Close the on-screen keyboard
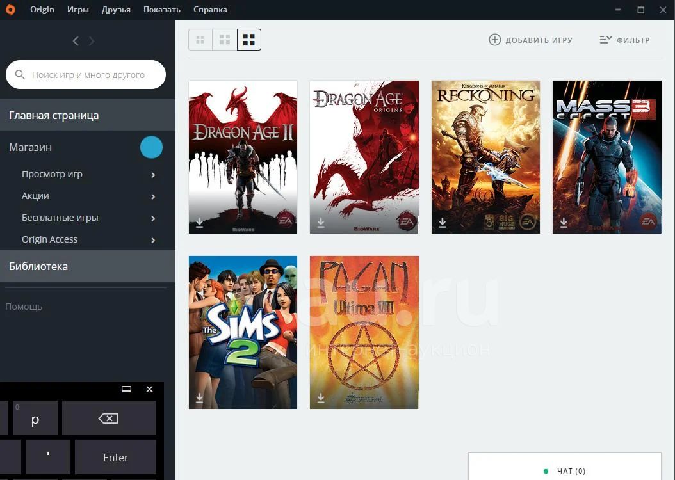Image resolution: width=675 pixels, height=480 pixels. coord(149,389)
